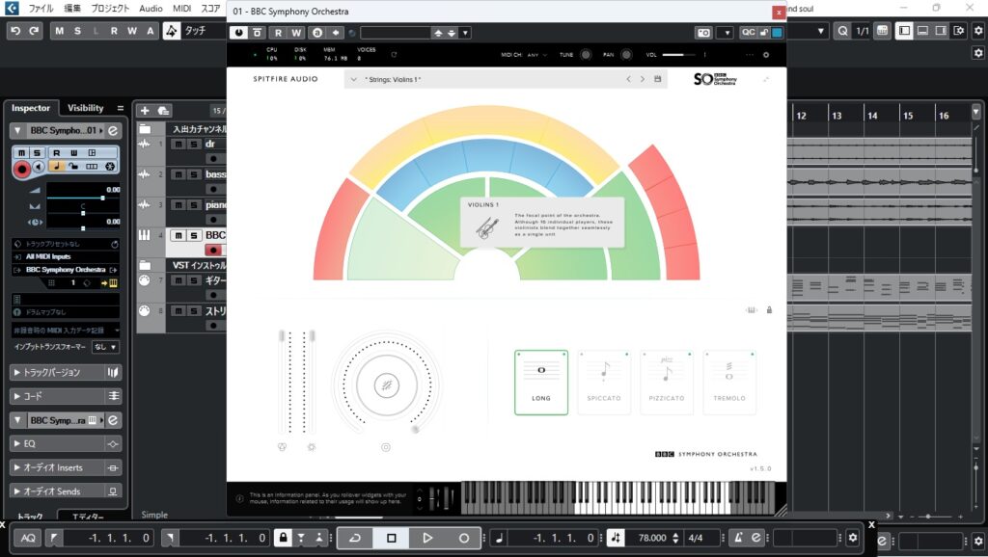Click the Redo arrow in Cubase toolbar
The image size is (988, 557).
(x=34, y=30)
